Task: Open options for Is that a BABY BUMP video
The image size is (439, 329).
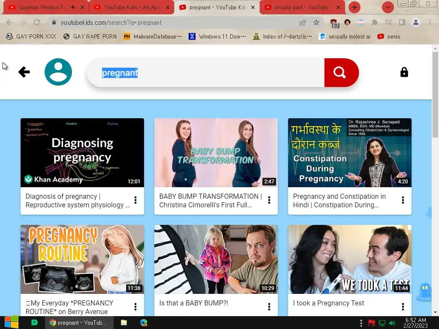Action: point(269,307)
